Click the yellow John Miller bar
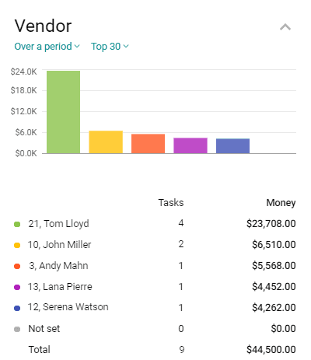The width and height of the screenshot is (311, 360). (x=106, y=142)
